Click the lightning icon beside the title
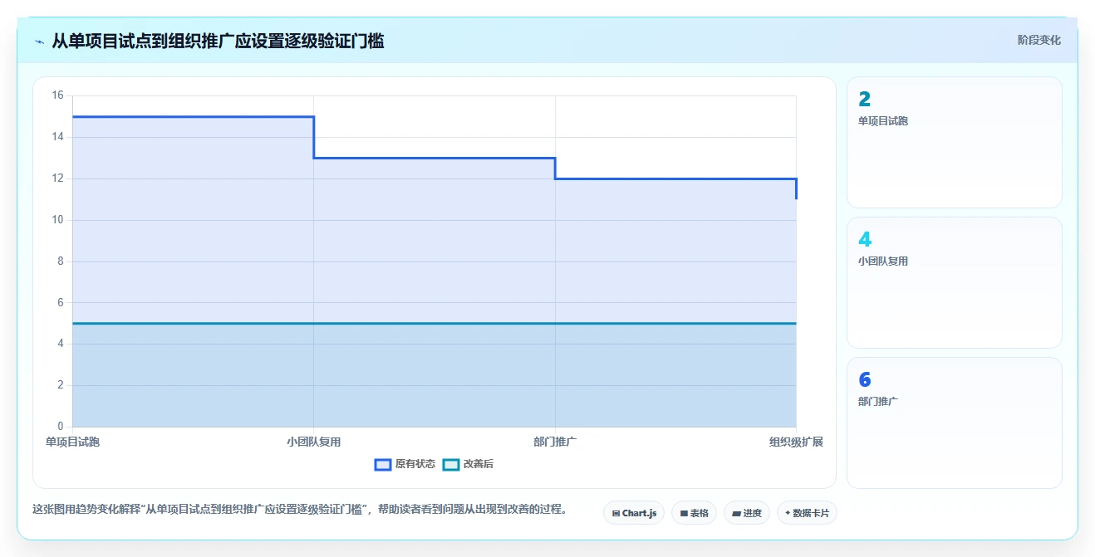 [x=39, y=42]
